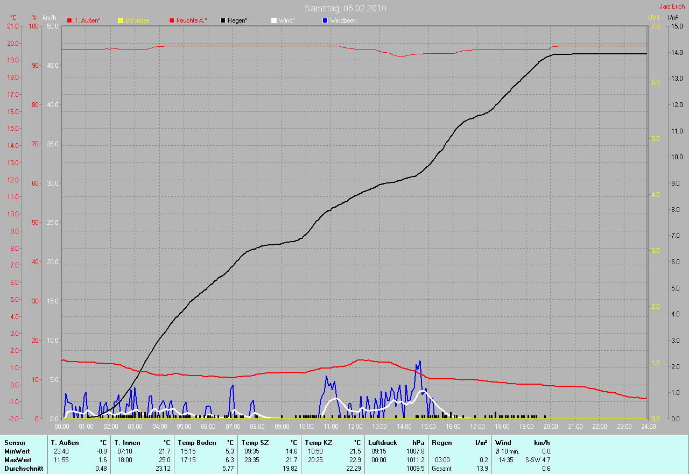Click the yellow UV Index legend square
Viewport: 689px width, 474px height.
[x=121, y=20]
